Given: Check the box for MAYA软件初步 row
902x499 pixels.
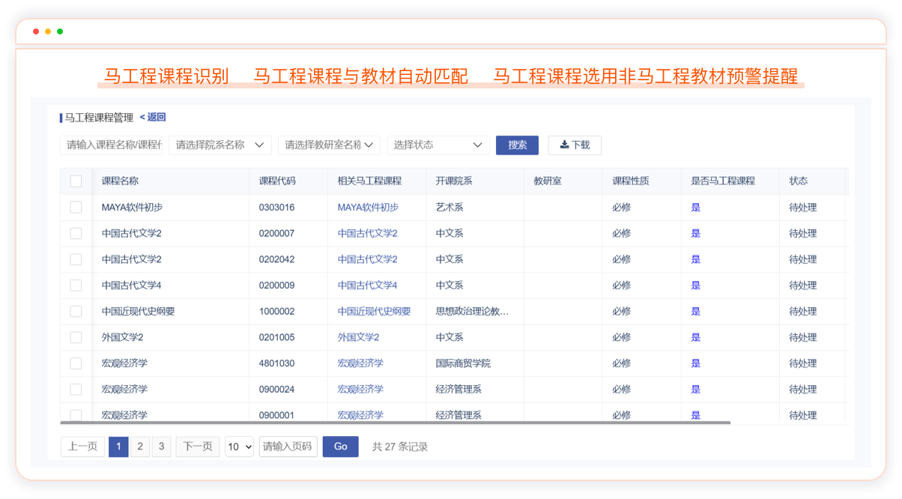Looking at the screenshot, I should [76, 208].
